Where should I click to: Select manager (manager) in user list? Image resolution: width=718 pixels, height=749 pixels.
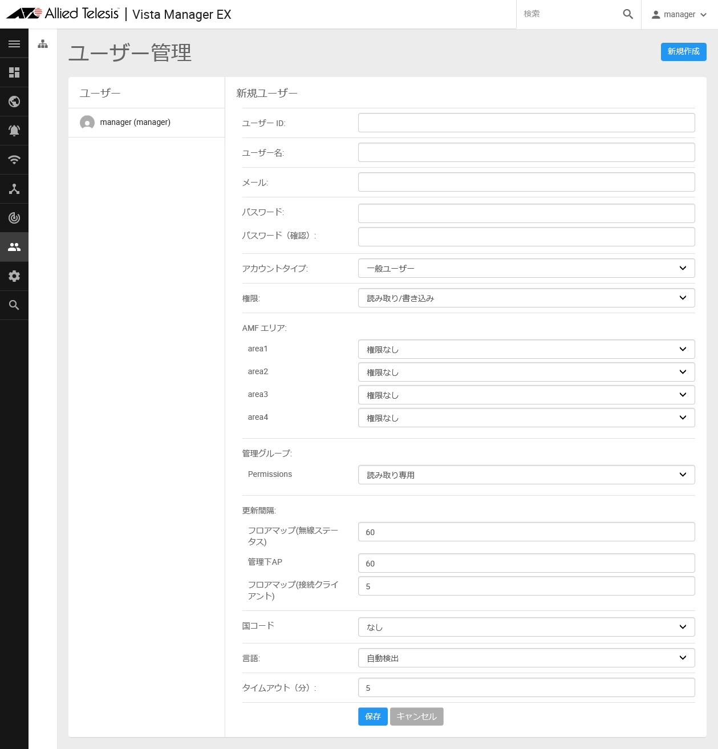[x=147, y=123]
